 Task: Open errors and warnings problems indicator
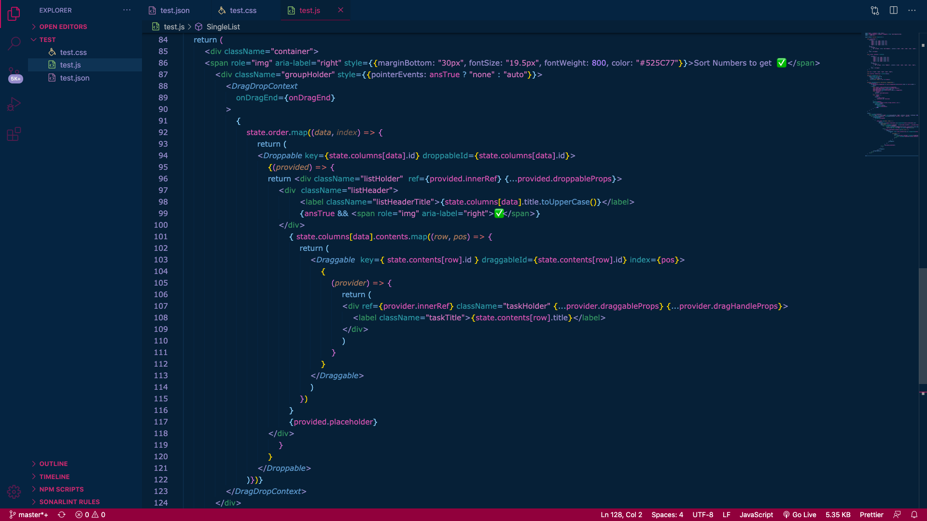90,515
